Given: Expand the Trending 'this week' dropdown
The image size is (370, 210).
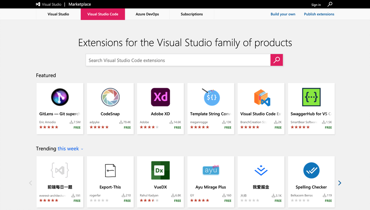Looking at the screenshot, I should click(70, 149).
